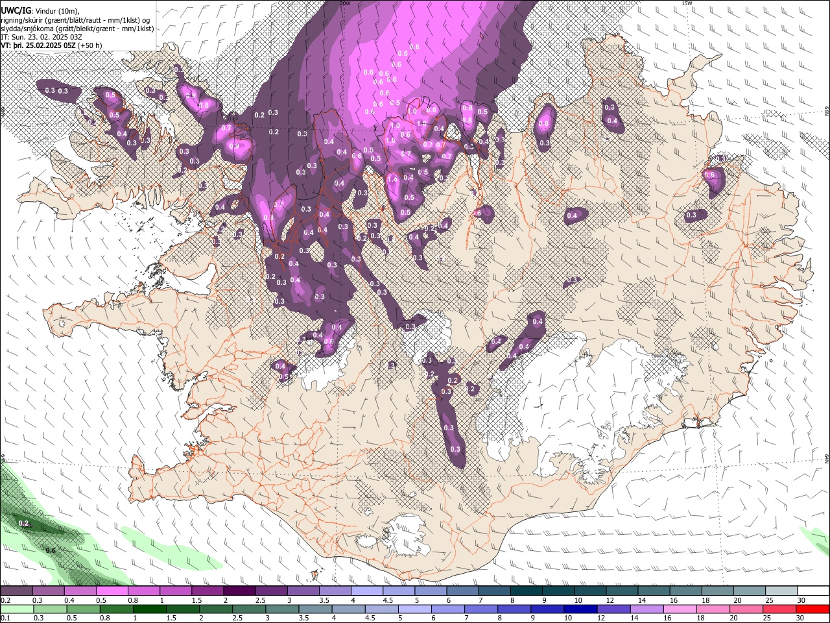
Task: Select the white 30 snow scale swatch
Action: coord(813,591)
